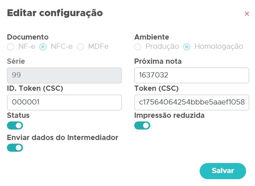Disable the Impressão reduzida switch

click(x=142, y=125)
